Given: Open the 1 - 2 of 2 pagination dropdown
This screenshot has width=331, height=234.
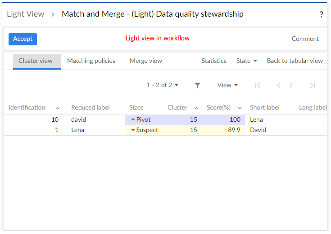Looking at the screenshot, I should coord(163,85).
